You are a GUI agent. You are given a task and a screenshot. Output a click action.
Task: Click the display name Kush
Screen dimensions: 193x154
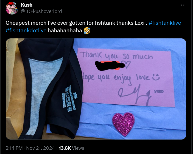(x=27, y=5)
